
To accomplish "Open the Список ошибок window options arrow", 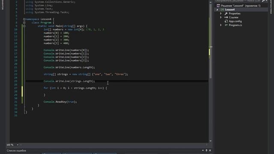I will (x=203, y=150).
